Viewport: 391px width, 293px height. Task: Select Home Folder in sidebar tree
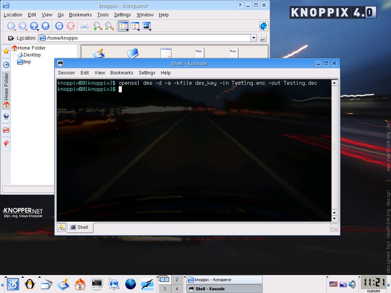(29, 48)
